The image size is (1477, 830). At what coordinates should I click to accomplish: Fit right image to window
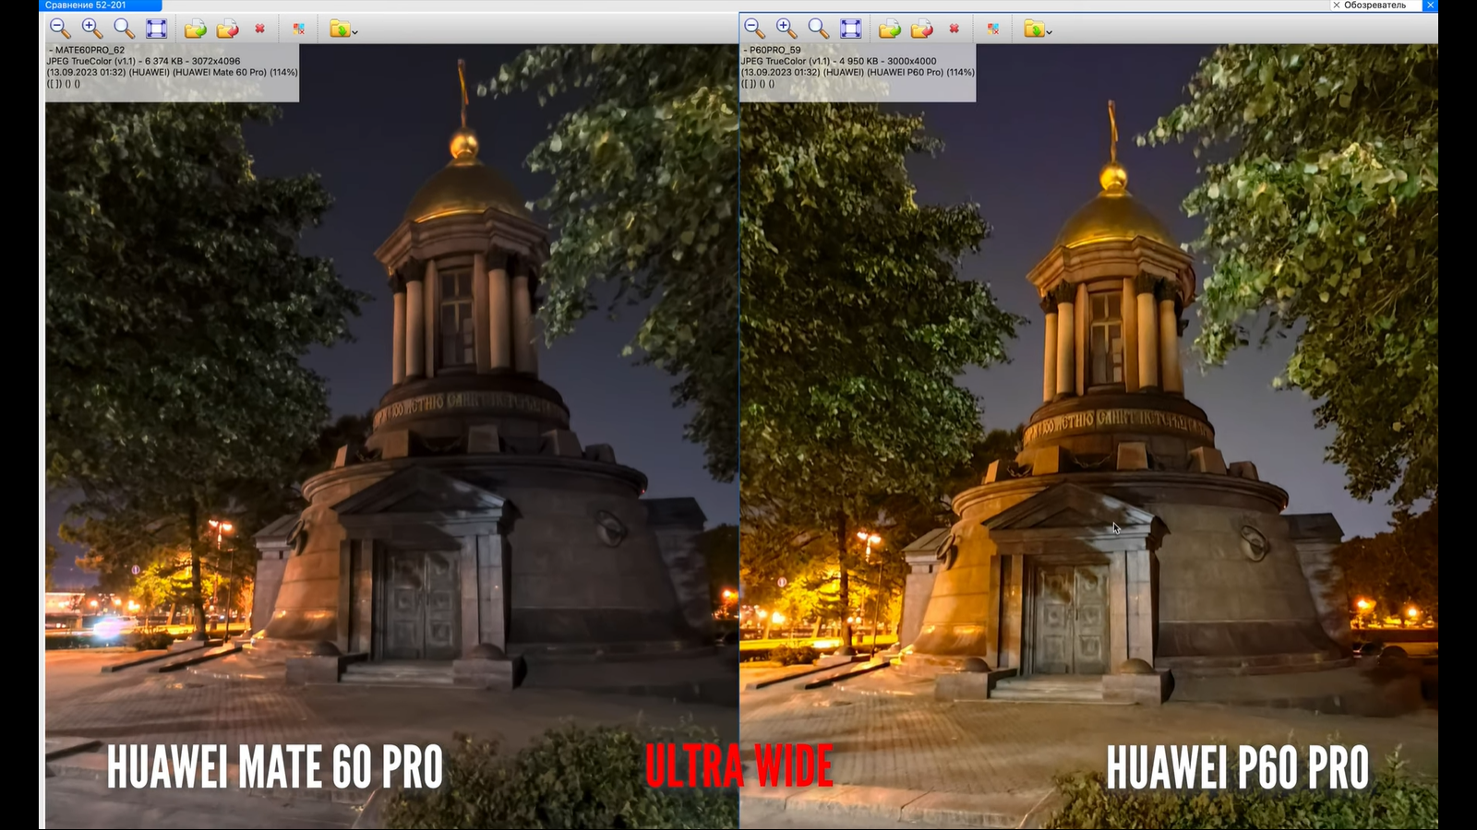tap(851, 29)
